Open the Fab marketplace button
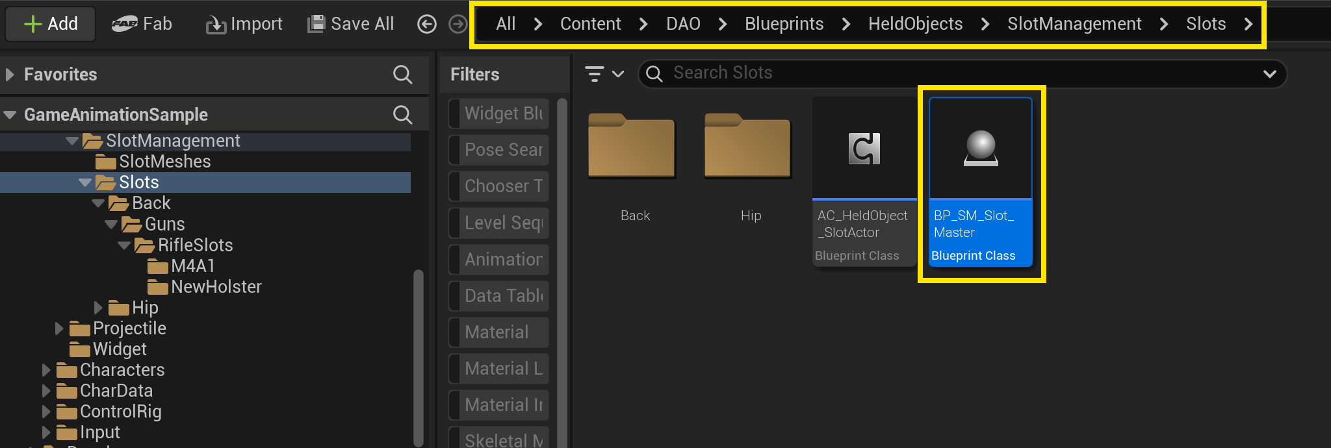1331x448 pixels. pos(142,24)
